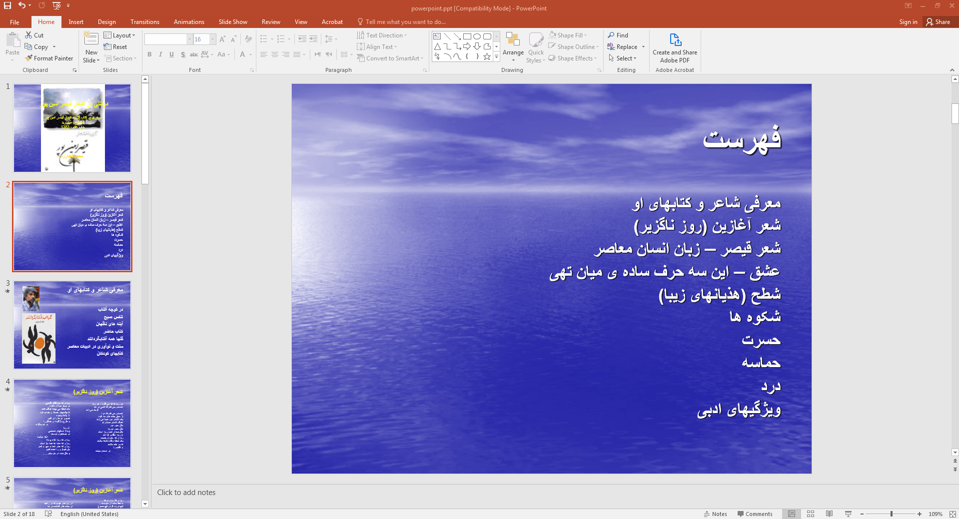Image resolution: width=959 pixels, height=519 pixels.
Task: Click Create and Share Adobe PDF
Action: [x=675, y=48]
